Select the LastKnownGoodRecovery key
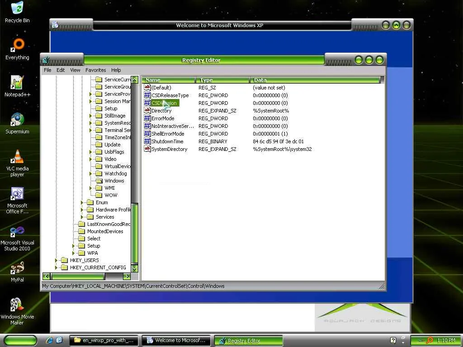 coord(109,224)
